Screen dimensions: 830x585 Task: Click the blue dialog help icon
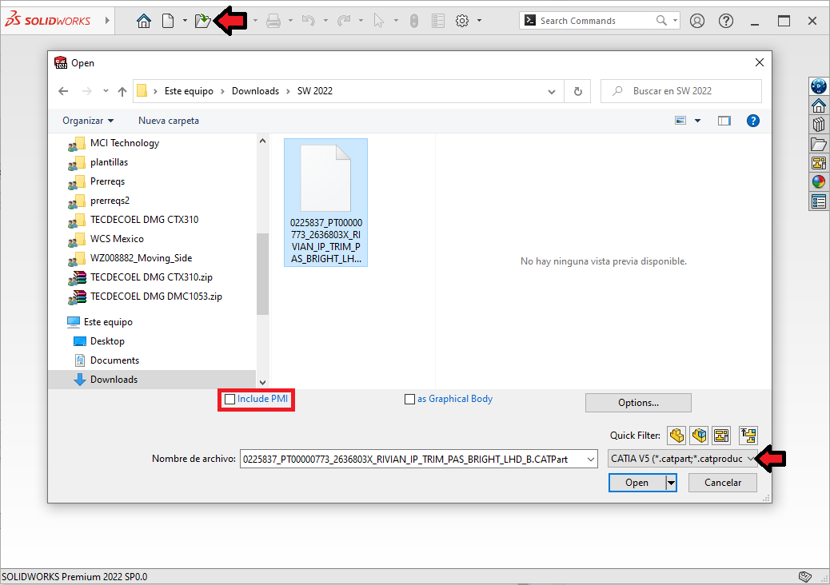[x=752, y=121]
